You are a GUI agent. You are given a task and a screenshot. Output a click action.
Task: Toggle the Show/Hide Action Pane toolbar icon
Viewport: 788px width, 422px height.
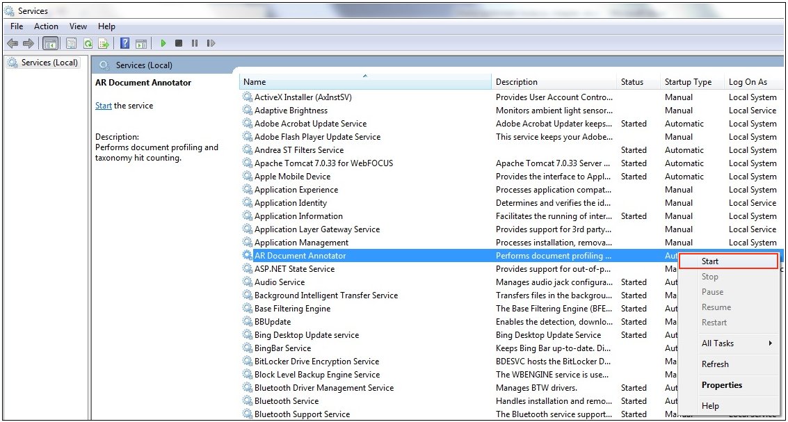pyautogui.click(x=141, y=44)
